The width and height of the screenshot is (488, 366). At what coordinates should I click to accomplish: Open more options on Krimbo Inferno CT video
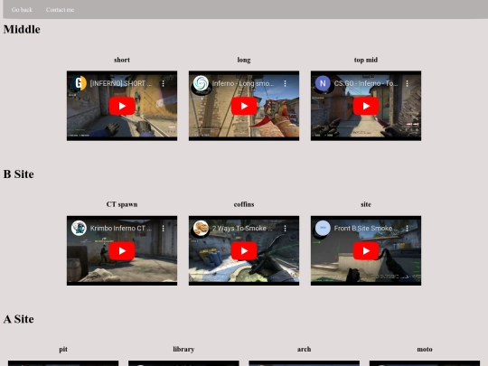point(163,228)
